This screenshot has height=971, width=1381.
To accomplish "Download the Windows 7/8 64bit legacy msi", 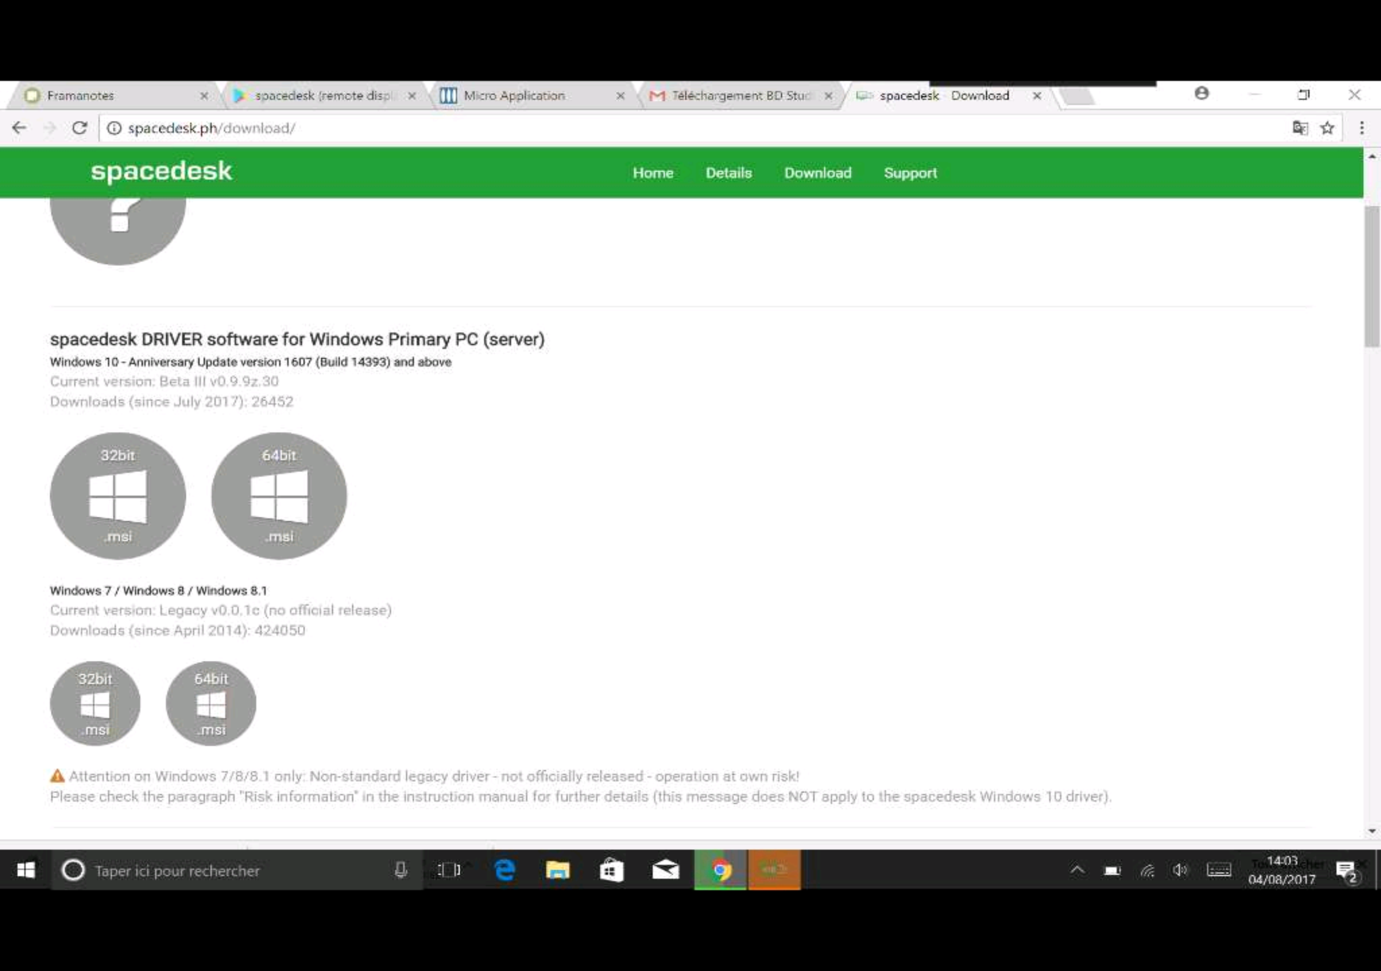I will coord(211,703).
